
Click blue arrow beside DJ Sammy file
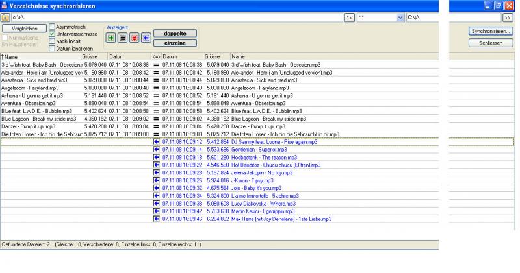pos(156,141)
